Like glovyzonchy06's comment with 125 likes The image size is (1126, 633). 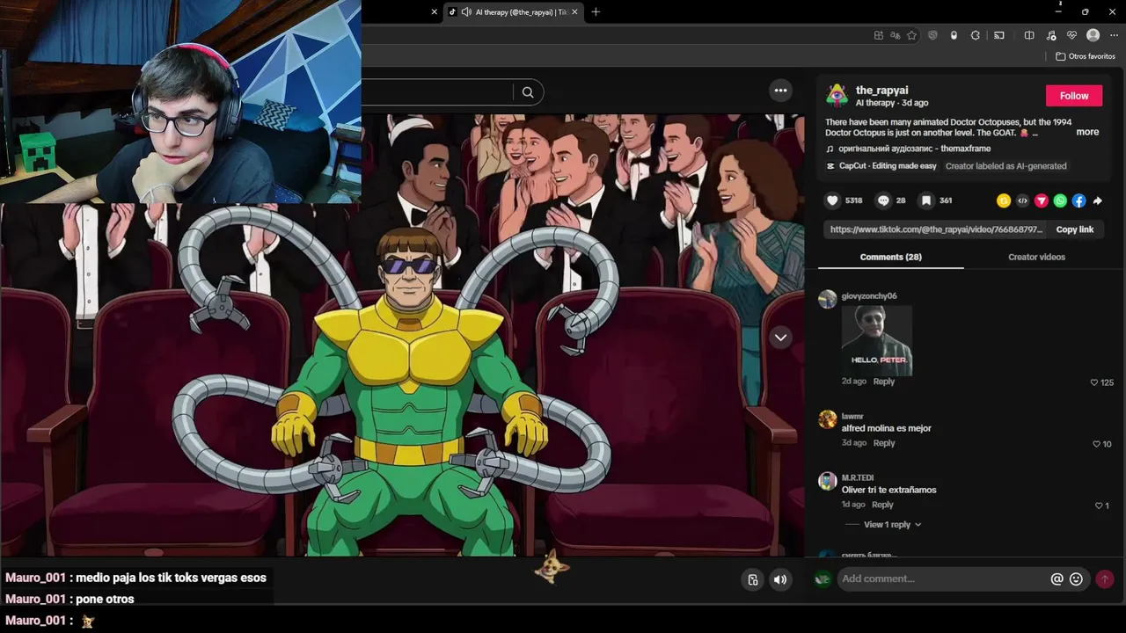point(1094,382)
